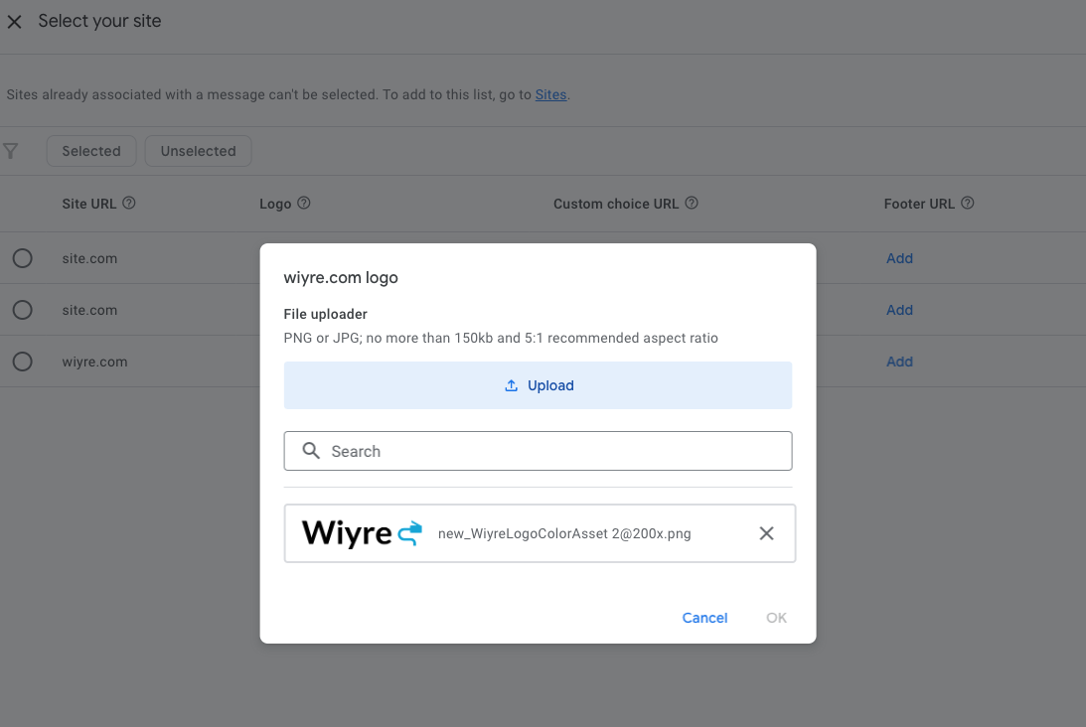
Task: Show help for Logo column
Action: [304, 203]
